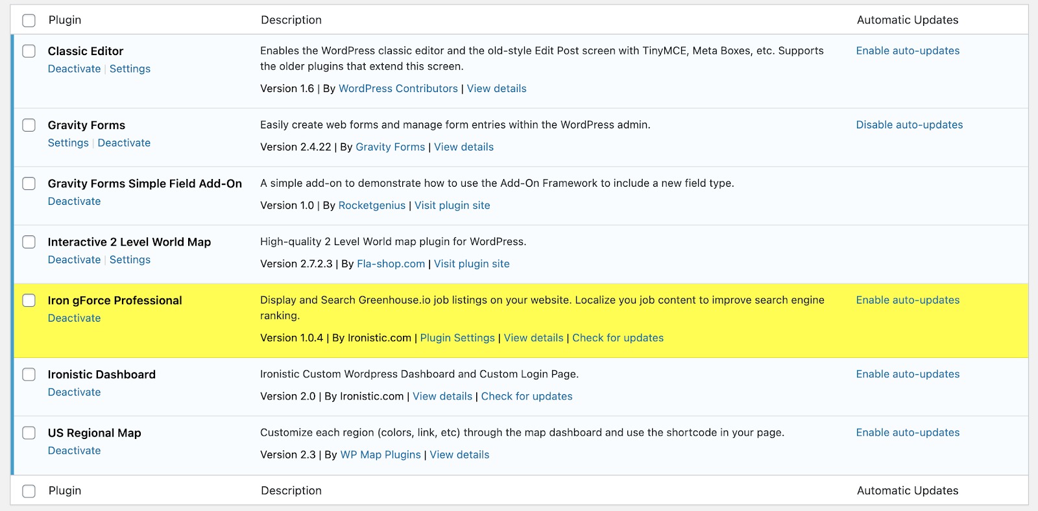
Task: Open Settings for the Gravity Forms plugin
Action: click(68, 143)
